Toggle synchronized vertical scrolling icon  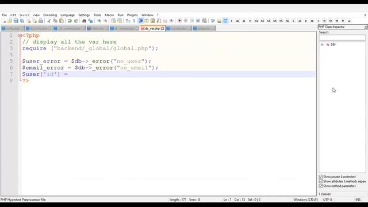click(x=113, y=21)
